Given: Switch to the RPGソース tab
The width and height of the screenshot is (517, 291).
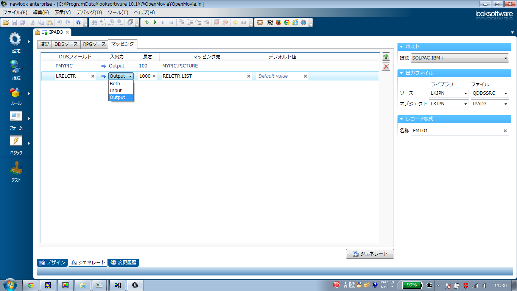Looking at the screenshot, I should click(95, 44).
